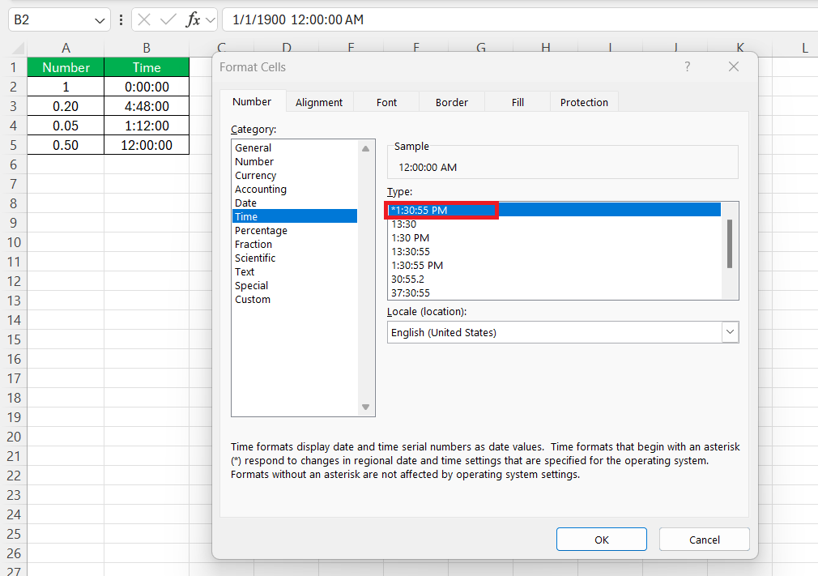Select Currency category
The width and height of the screenshot is (818, 576).
[295, 175]
